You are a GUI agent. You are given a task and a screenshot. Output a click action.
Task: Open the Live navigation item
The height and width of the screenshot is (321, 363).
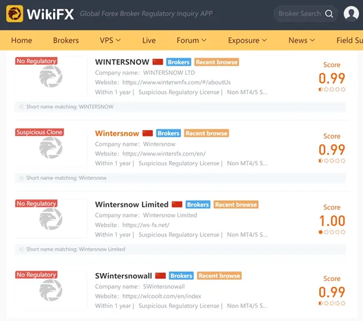(149, 40)
